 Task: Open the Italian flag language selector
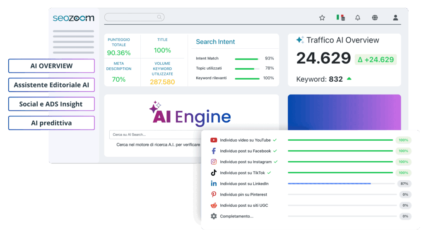point(340,18)
